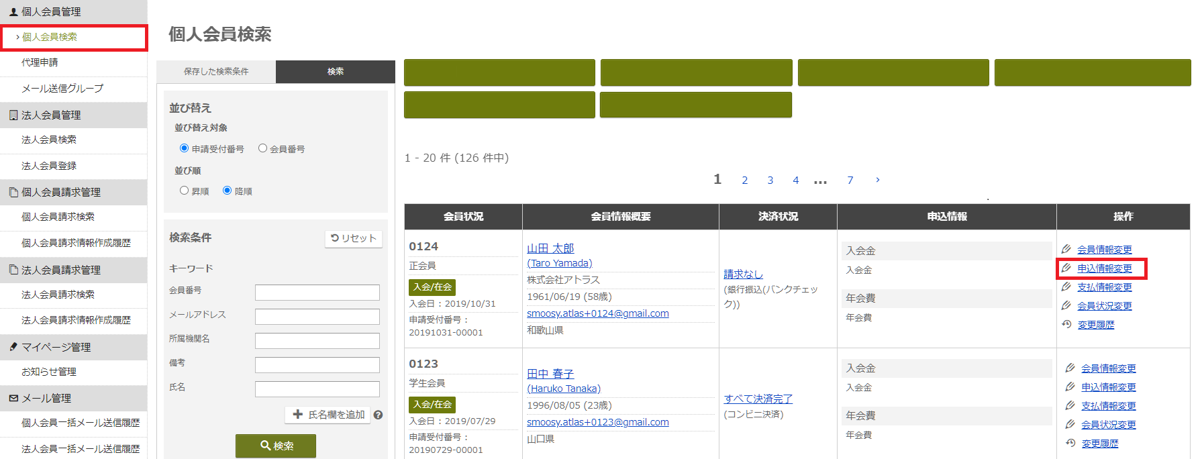Click 変更履歴 for member 0123
The image size is (1202, 459).
click(1100, 444)
